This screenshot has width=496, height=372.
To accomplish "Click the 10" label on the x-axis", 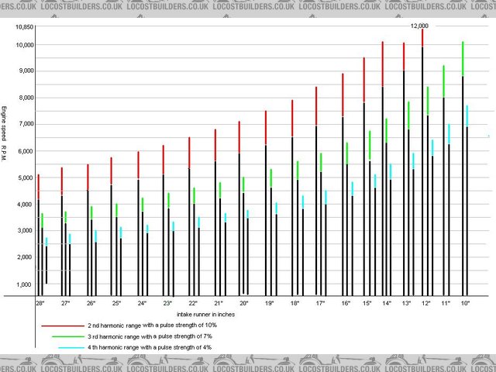I will [465, 303].
